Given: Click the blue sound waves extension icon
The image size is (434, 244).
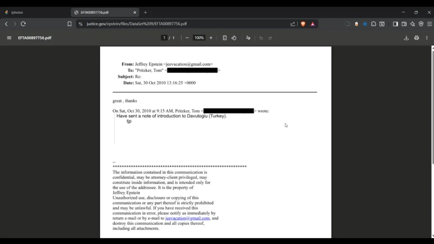Looking at the screenshot, I should 365,24.
